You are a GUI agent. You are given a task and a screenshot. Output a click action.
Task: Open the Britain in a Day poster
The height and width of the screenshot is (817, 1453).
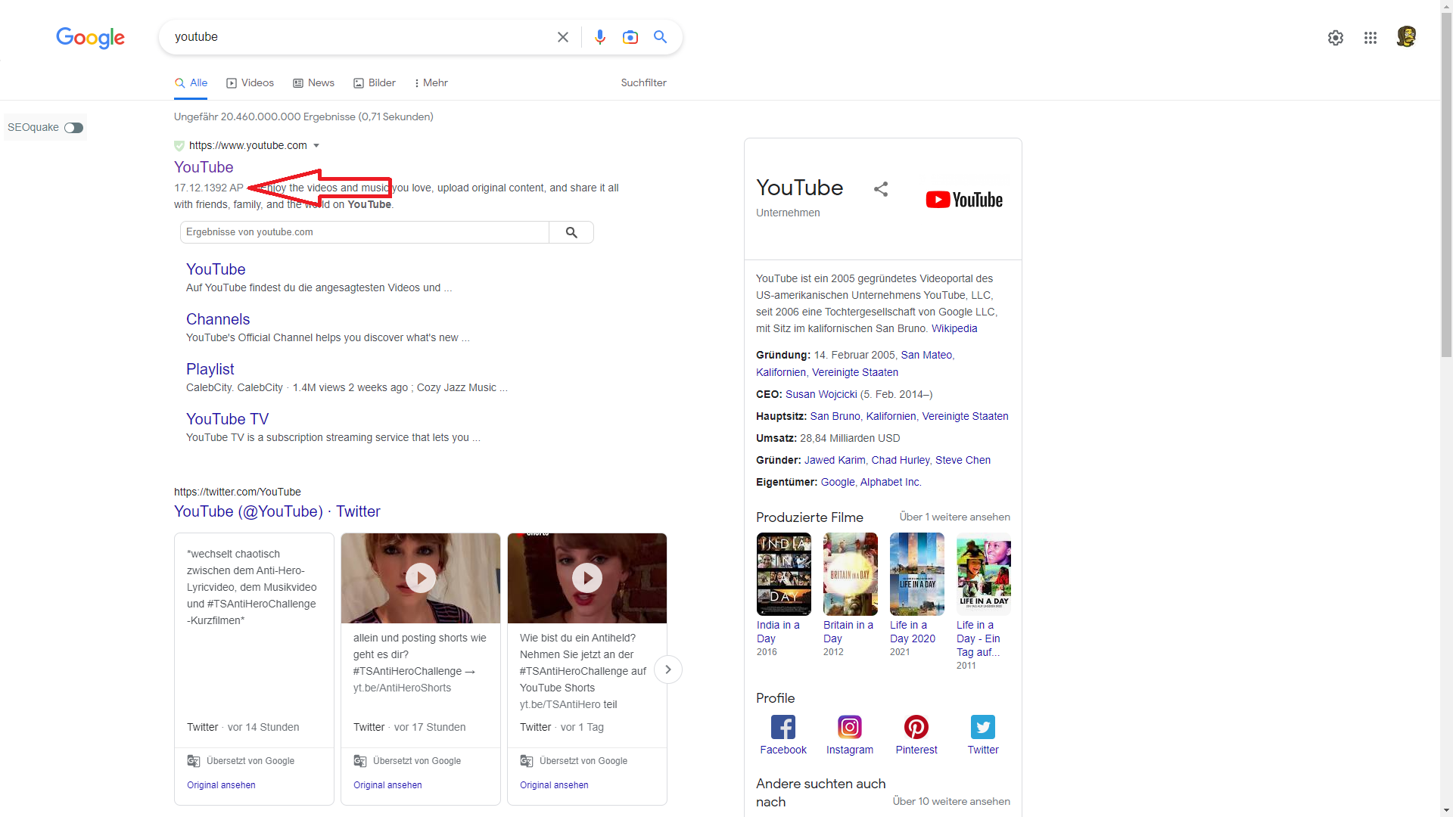851,574
